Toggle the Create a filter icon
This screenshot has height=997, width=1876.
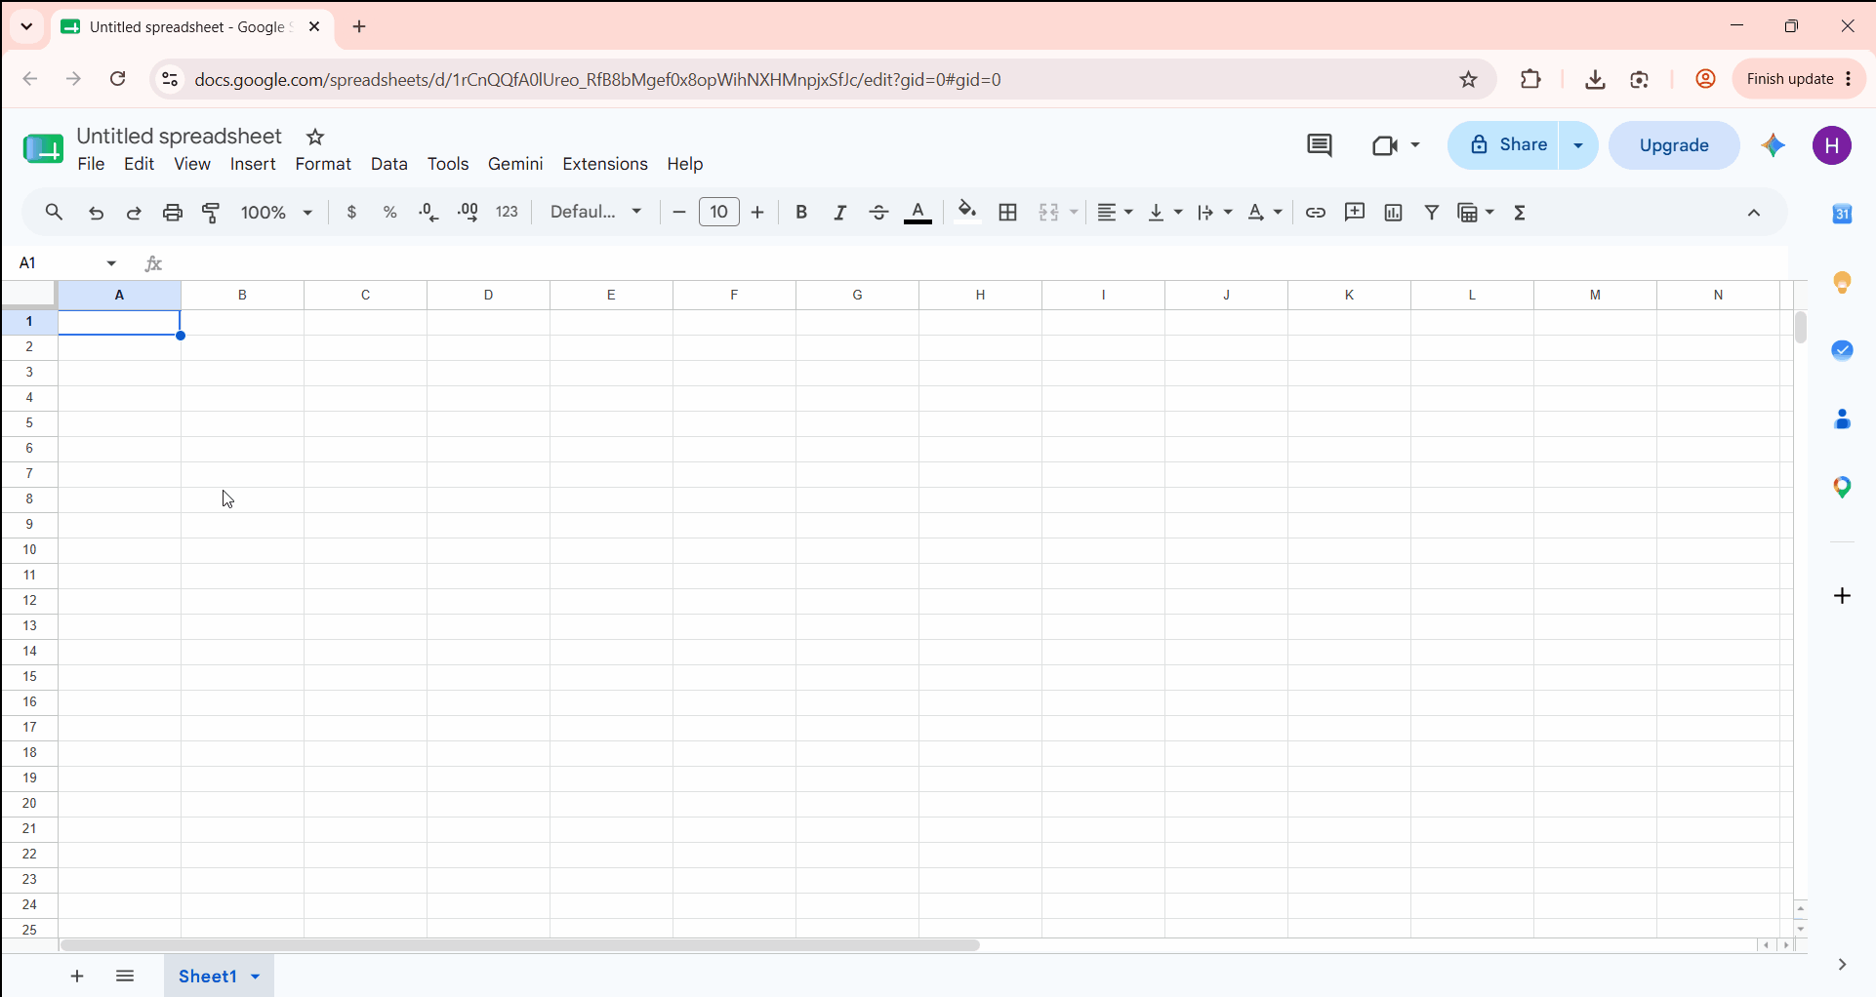(1432, 212)
